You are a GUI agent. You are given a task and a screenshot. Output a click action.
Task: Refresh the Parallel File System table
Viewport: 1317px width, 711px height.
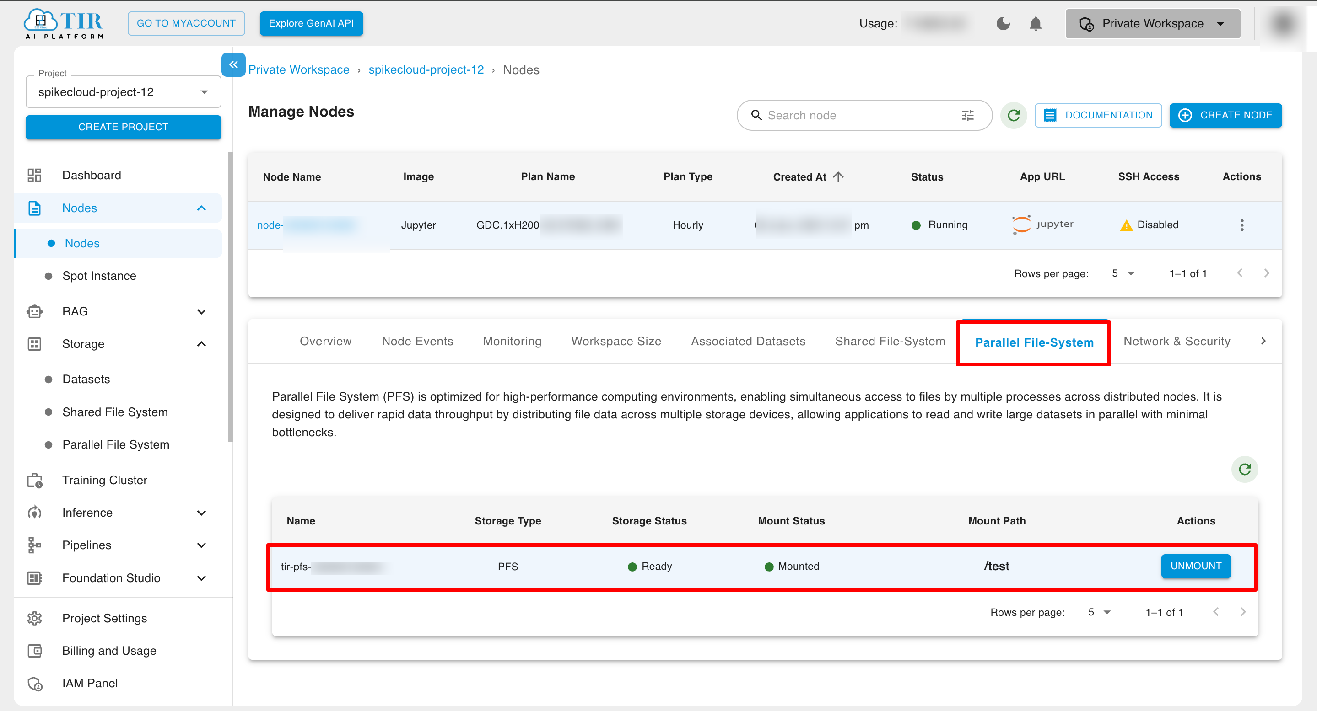click(1245, 470)
